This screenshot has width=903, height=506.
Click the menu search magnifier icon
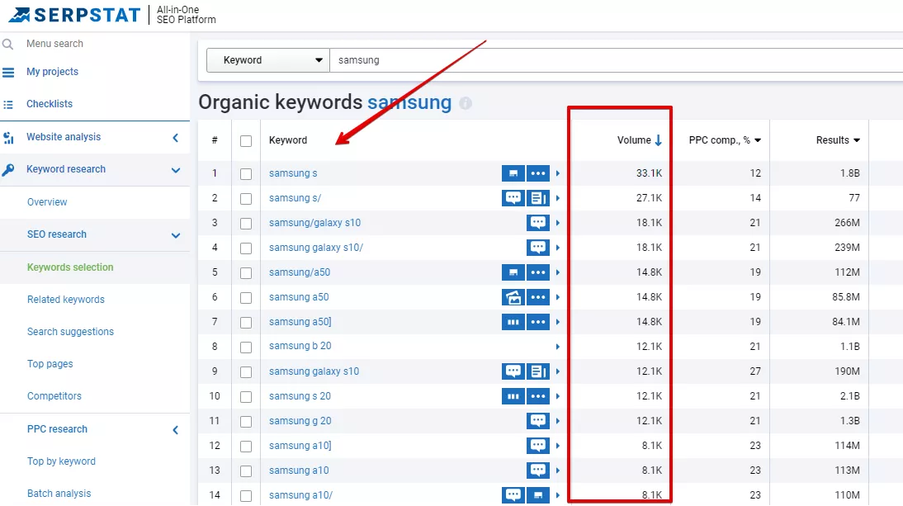[x=7, y=44]
